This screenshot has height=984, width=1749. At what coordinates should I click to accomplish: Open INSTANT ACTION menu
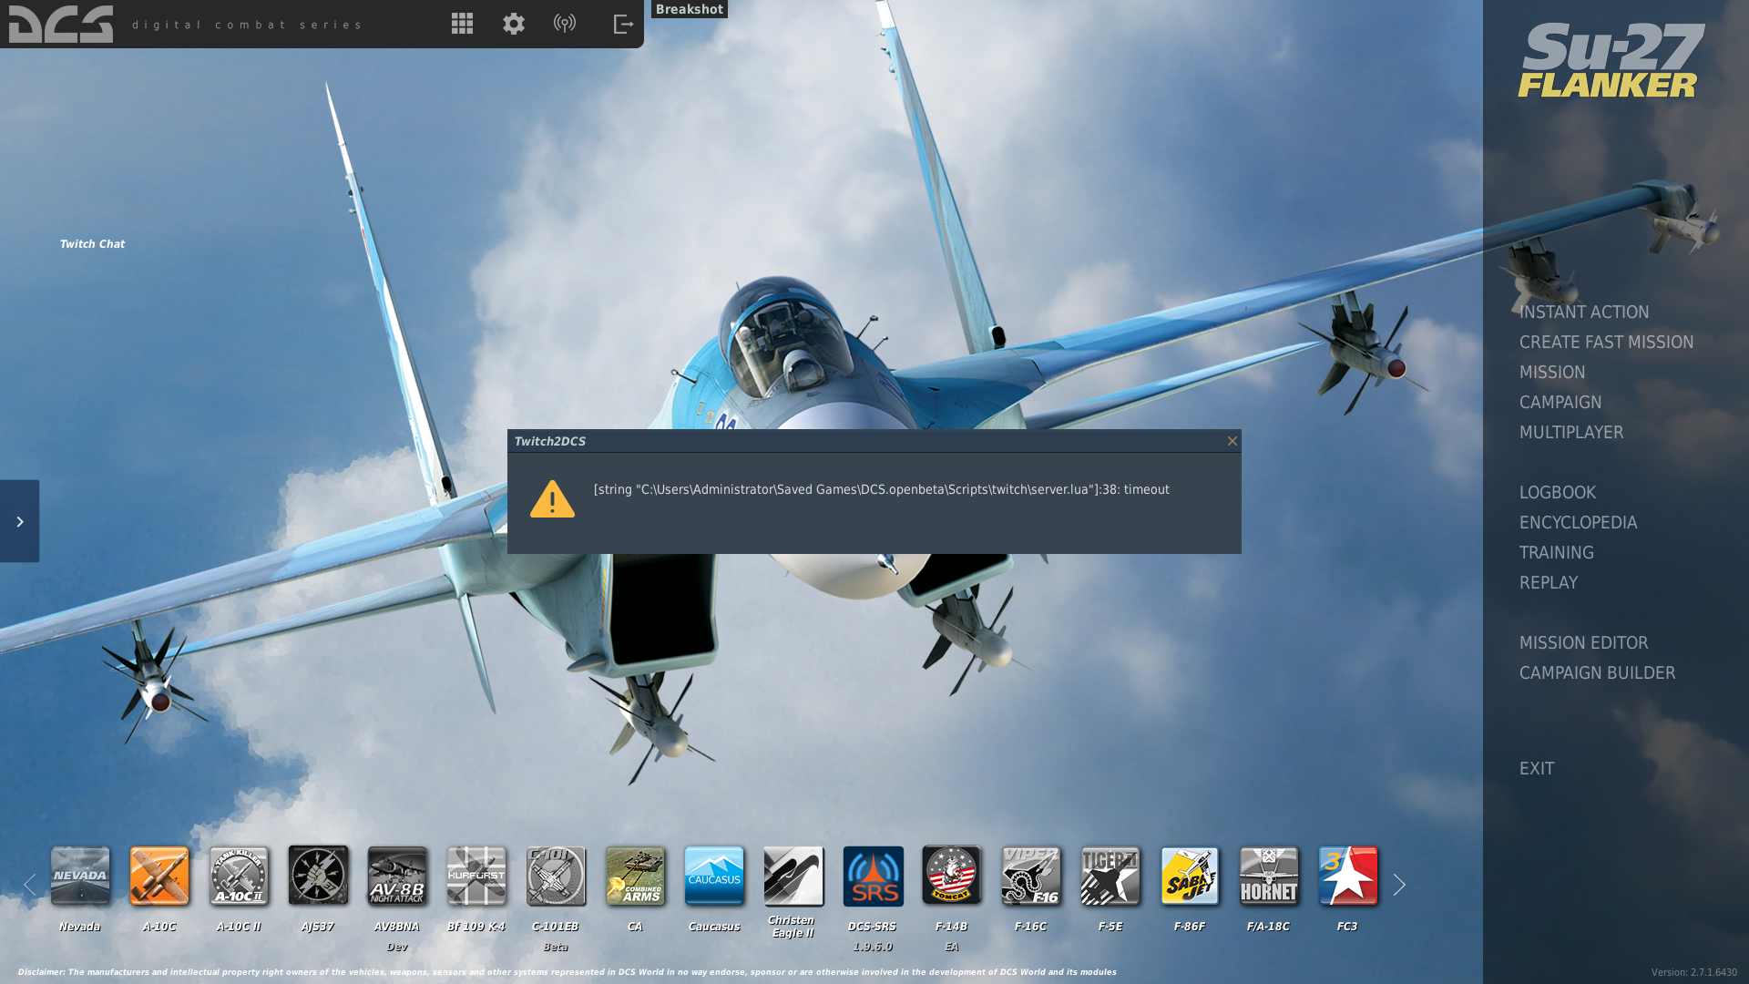(1583, 313)
